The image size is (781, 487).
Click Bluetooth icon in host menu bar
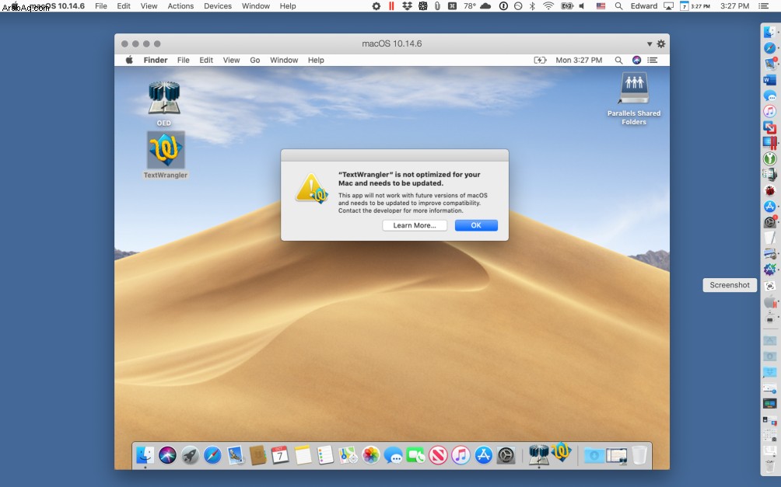tap(532, 6)
